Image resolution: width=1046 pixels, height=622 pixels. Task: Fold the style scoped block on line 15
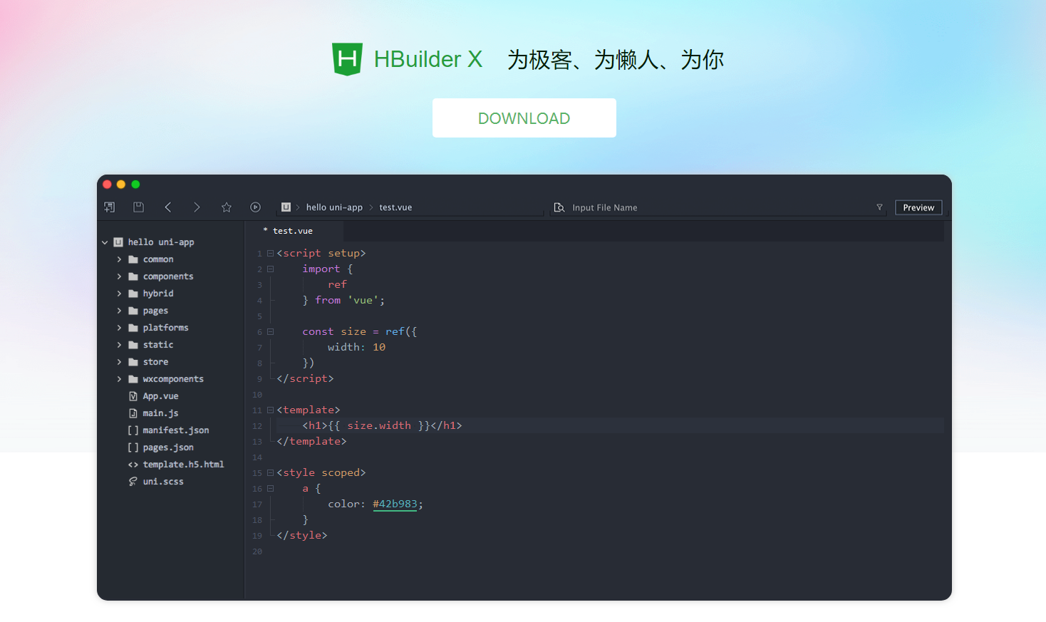(270, 473)
